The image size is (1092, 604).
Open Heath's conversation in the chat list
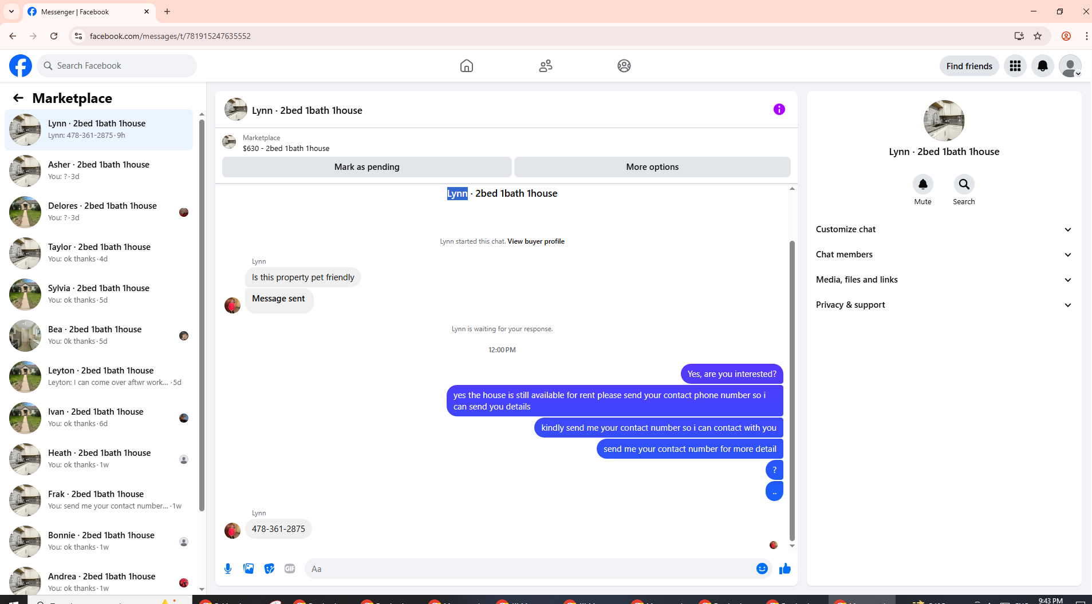coord(98,459)
